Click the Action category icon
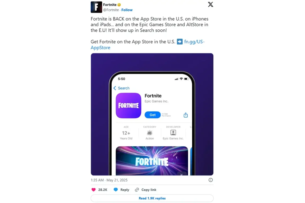The height and width of the screenshot is (203, 305). pyautogui.click(x=150, y=133)
